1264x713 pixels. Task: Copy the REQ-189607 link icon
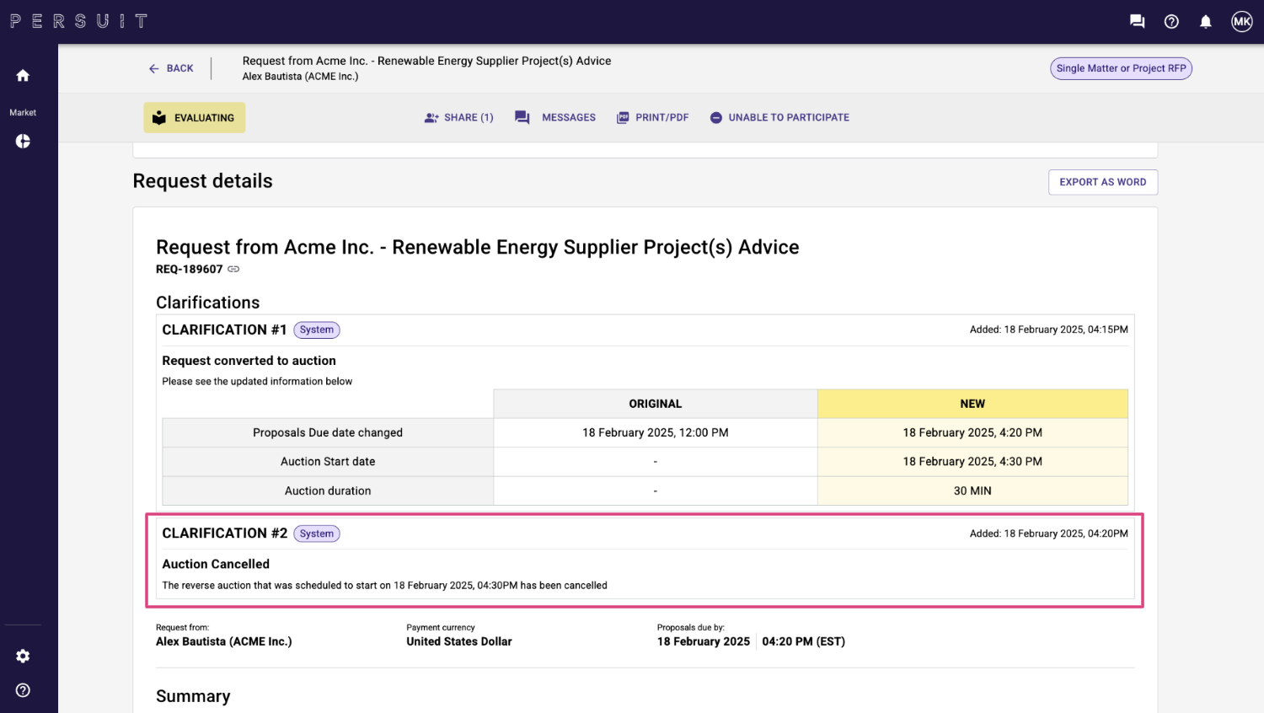pyautogui.click(x=233, y=270)
